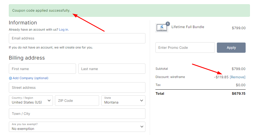Open the Country / Region dropdown
This screenshot has height=135, width=261.
pos(31,100)
